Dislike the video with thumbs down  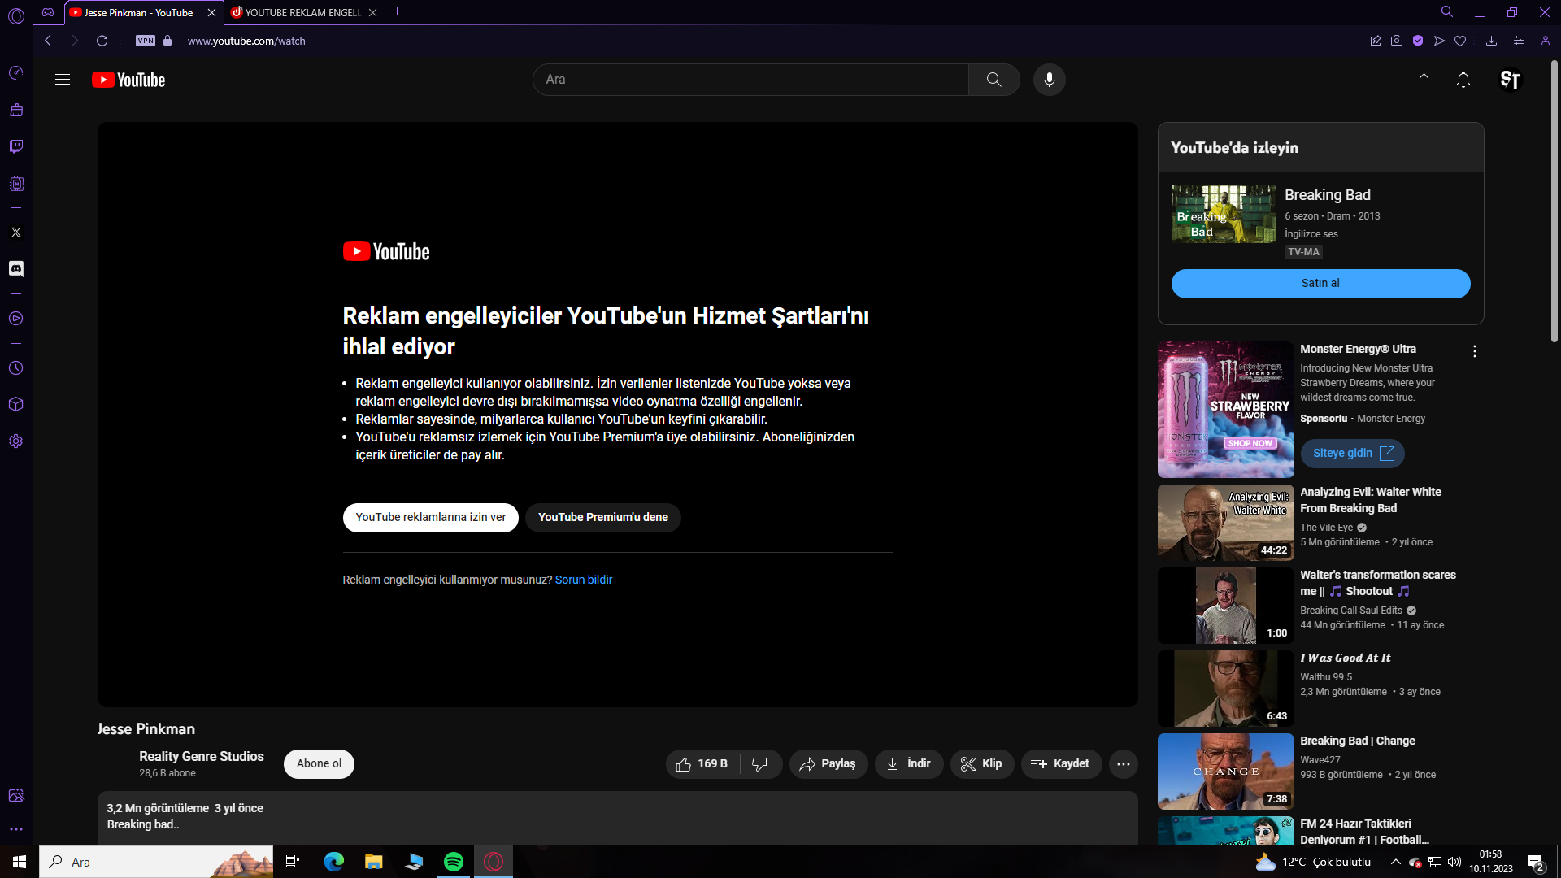coord(759,764)
